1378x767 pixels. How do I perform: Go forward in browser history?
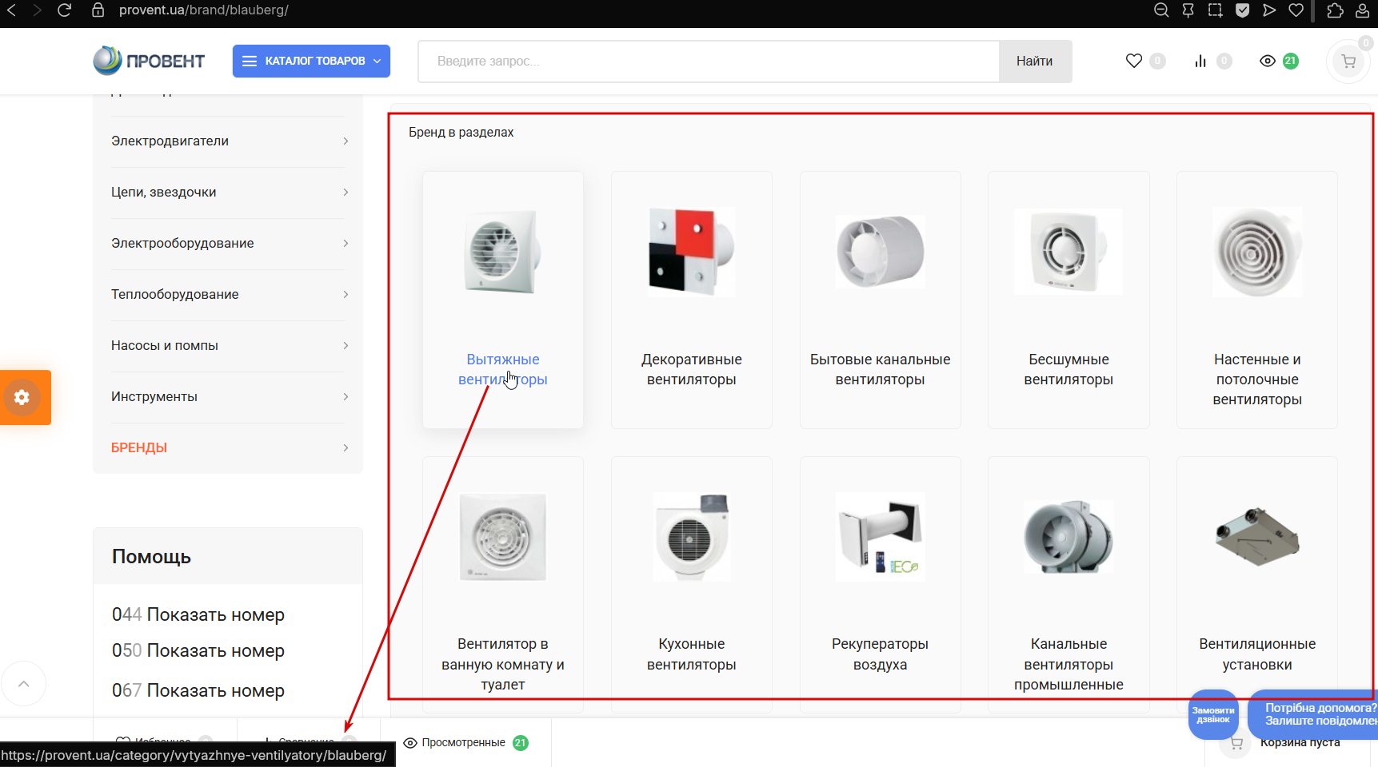coord(37,10)
